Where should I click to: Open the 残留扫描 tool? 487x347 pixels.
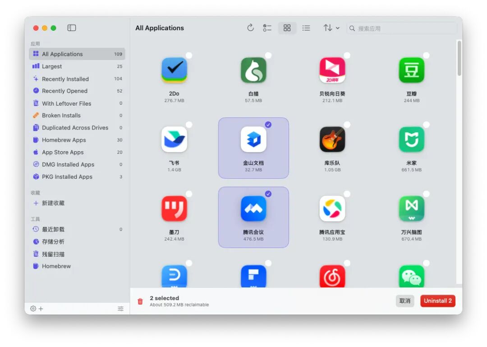(x=77, y=254)
